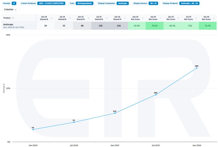Sort by Jul 25 Shared N column
This screenshot has width=218, height=147.
(x=105, y=18)
